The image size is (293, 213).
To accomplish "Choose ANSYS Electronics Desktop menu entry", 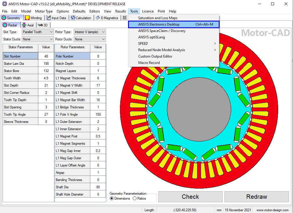I will [174, 24].
